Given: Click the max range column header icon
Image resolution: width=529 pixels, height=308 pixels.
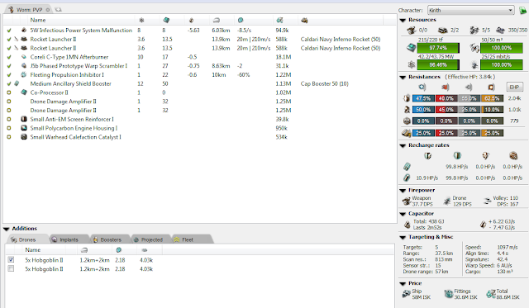Looking at the screenshot, I should pos(217,20).
